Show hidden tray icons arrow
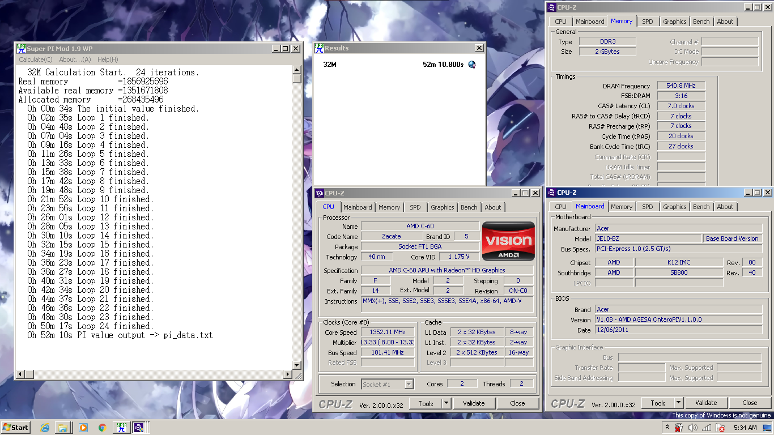This screenshot has width=774, height=435. 667,428
